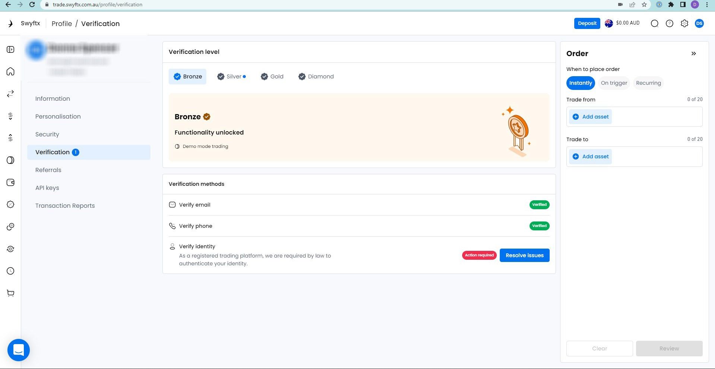Go to the home dashboard icon
This screenshot has height=369, width=715.
point(10,71)
